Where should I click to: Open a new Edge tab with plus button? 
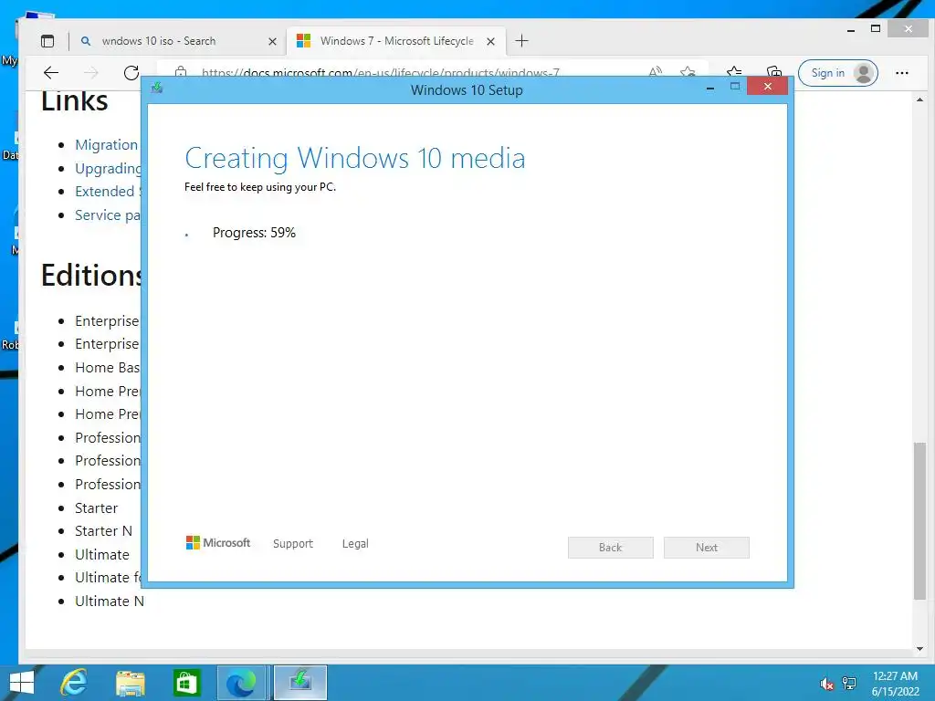click(521, 40)
